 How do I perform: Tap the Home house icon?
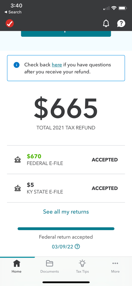17,263
